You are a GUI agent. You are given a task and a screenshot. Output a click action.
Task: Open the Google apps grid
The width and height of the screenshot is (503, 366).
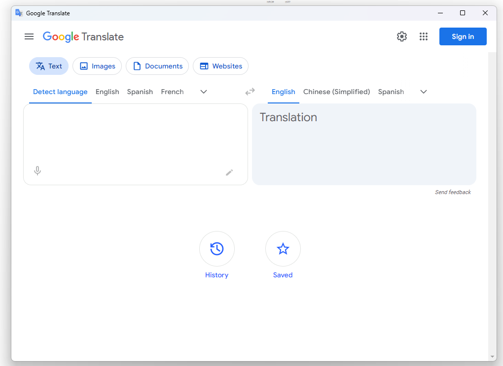[x=423, y=36]
